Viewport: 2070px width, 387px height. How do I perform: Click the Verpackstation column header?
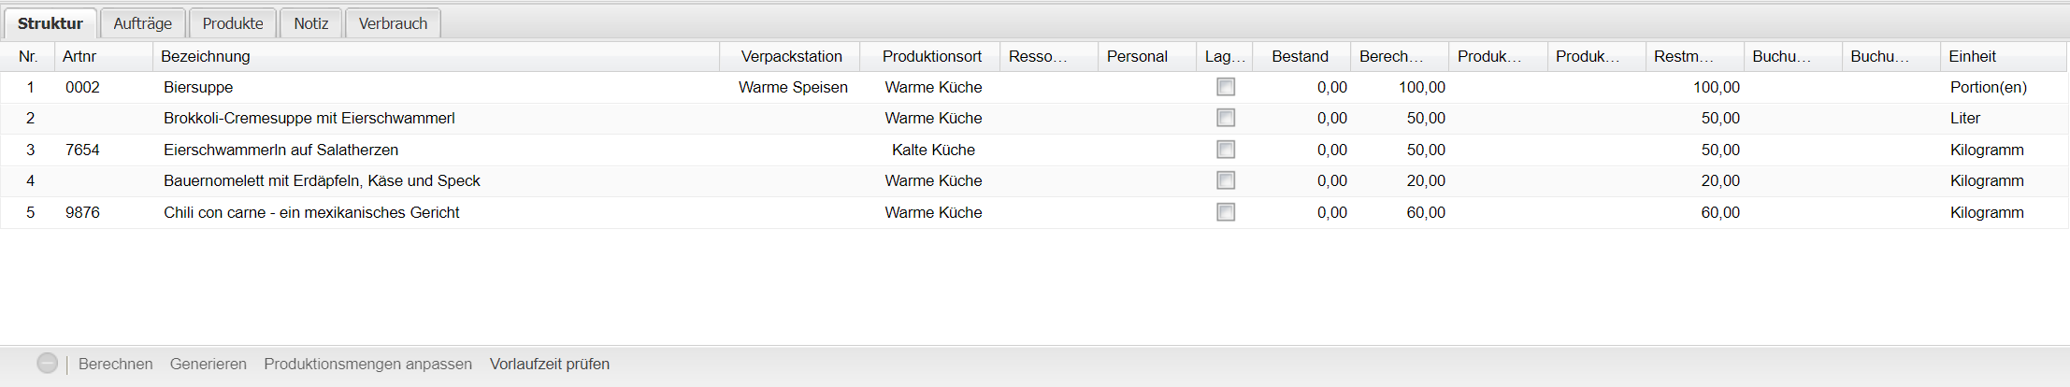pos(791,56)
